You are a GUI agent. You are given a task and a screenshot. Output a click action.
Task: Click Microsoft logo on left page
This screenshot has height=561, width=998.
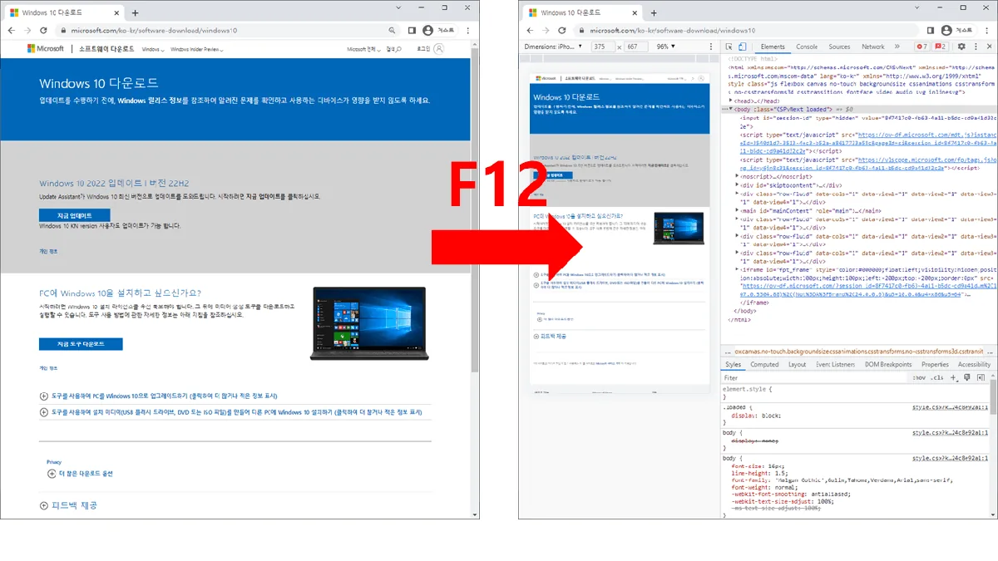coord(45,49)
